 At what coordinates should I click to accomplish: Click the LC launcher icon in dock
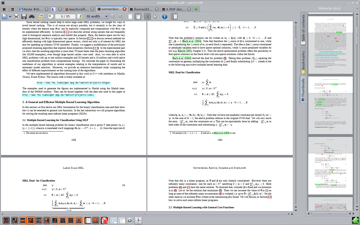[6, 220]
